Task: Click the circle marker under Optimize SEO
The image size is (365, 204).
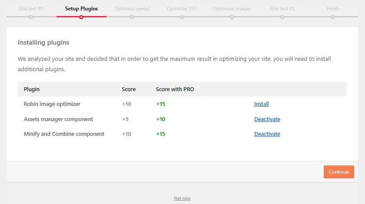Action: click(182, 17)
